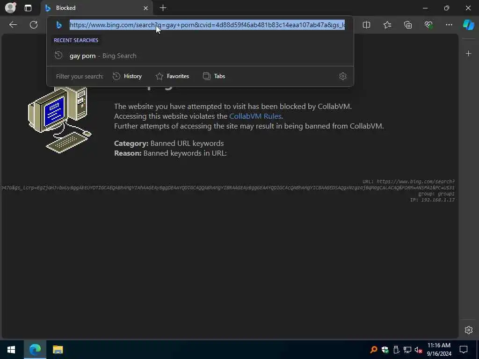The width and height of the screenshot is (479, 359).
Task: Open the network tray icon
Action: click(x=407, y=350)
